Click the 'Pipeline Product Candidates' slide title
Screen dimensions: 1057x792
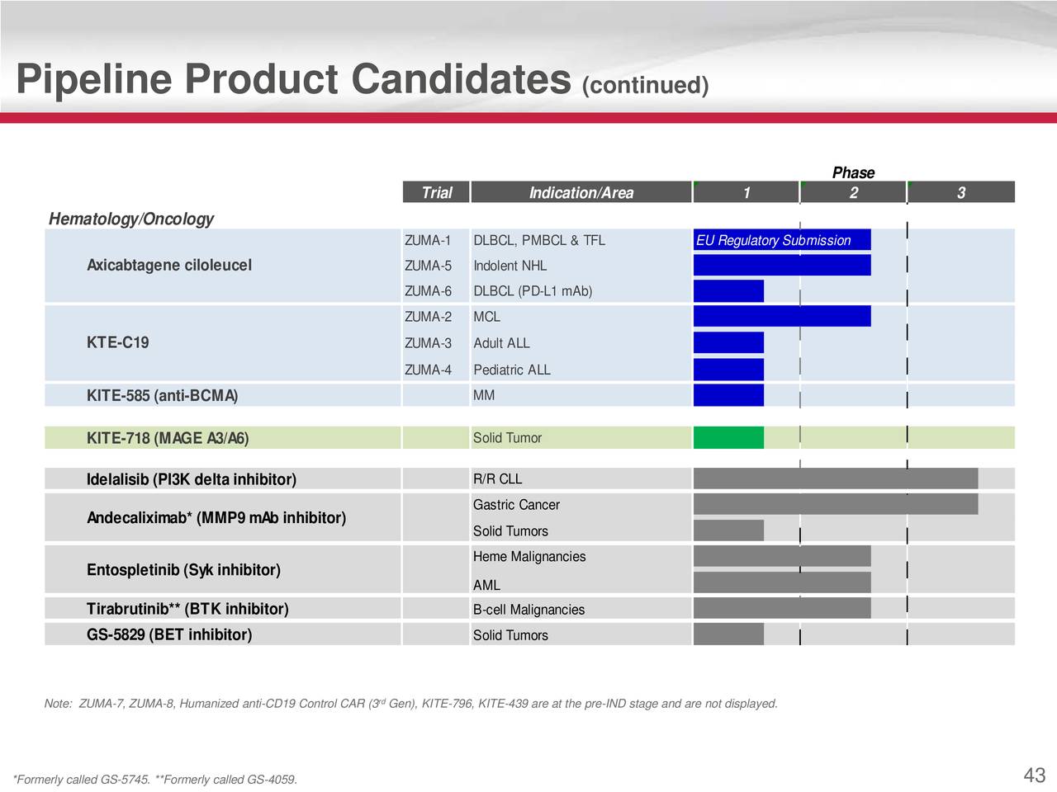point(293,79)
